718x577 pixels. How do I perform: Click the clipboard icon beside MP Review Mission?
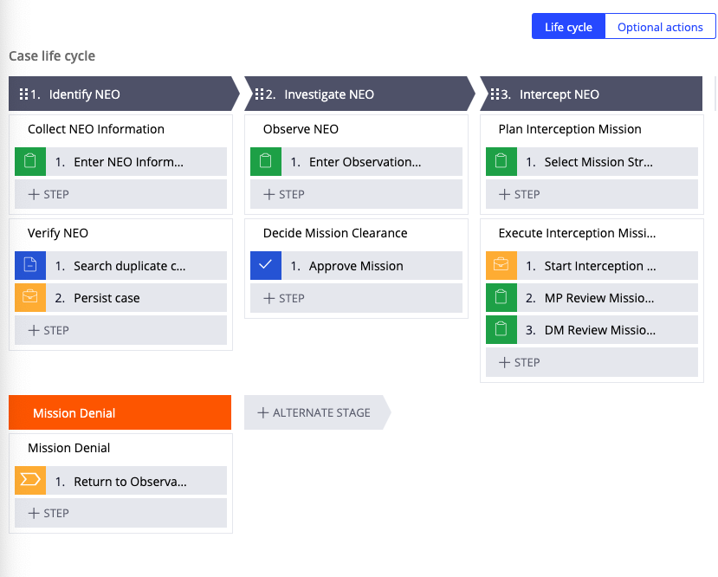pos(501,298)
